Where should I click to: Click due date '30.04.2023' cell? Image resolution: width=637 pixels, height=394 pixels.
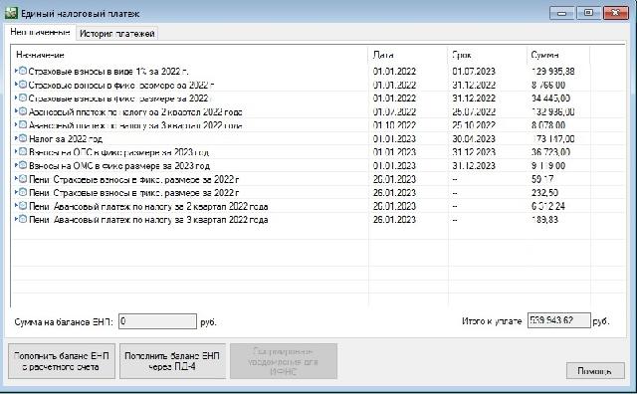474,139
